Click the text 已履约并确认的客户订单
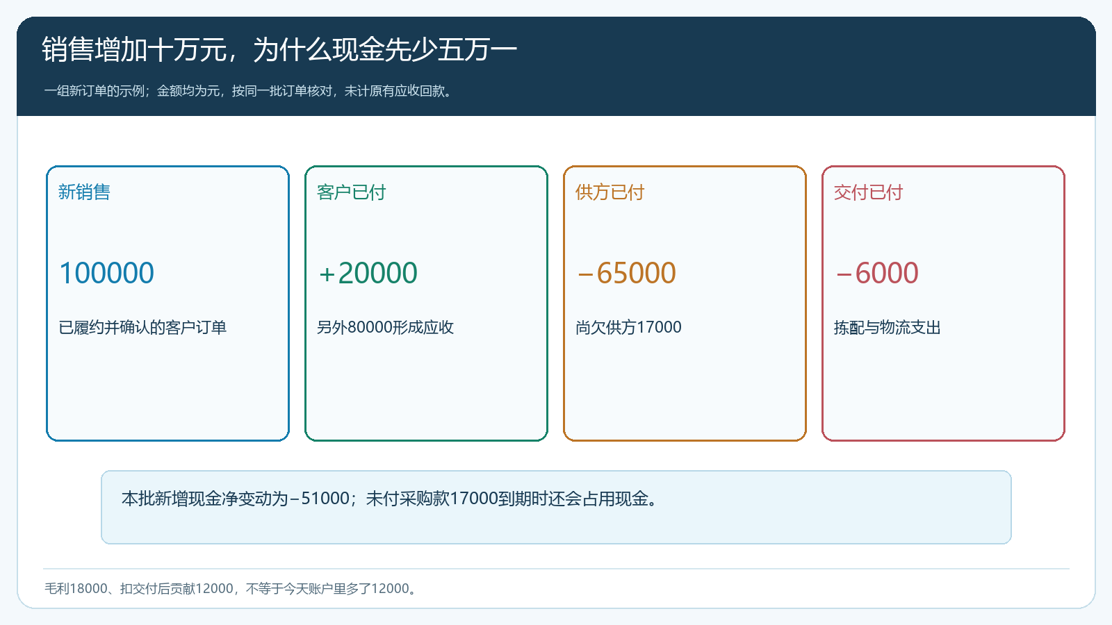1112x625 pixels. (142, 327)
